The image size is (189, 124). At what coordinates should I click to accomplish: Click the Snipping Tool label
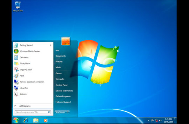26,70
